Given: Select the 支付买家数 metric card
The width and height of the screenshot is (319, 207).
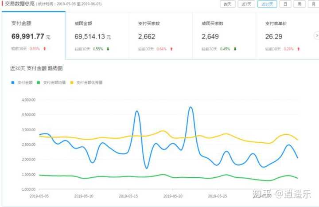Looking at the screenshot, I should coord(160,35).
